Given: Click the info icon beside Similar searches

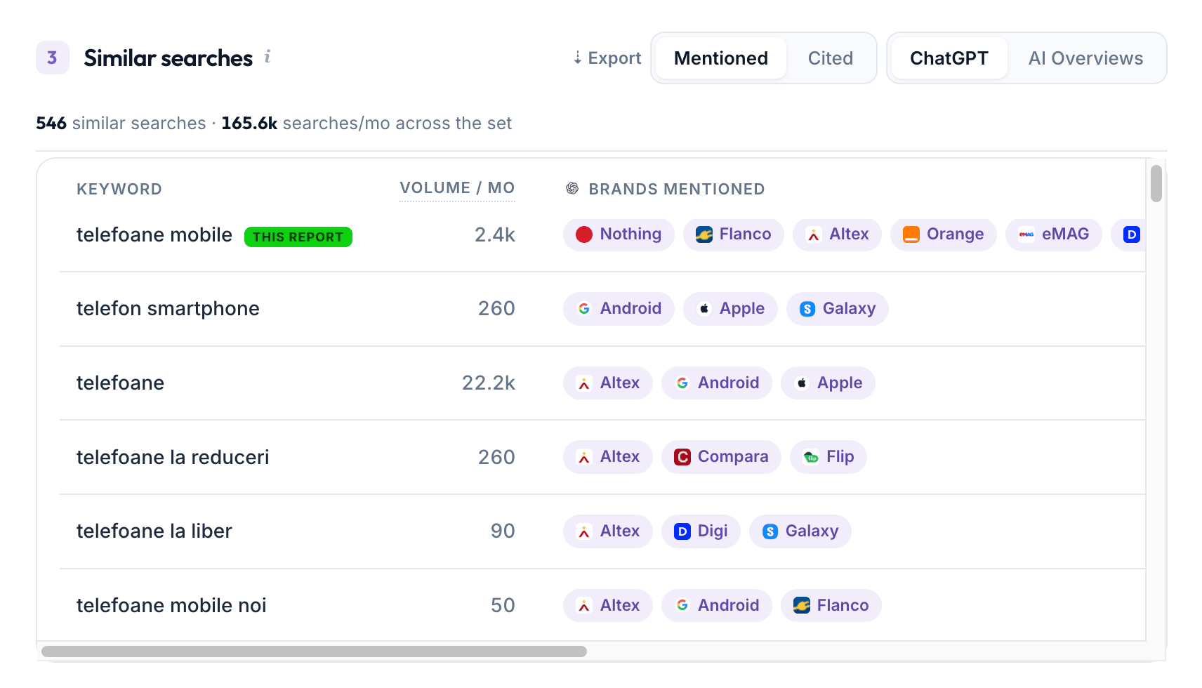Looking at the screenshot, I should 268,57.
